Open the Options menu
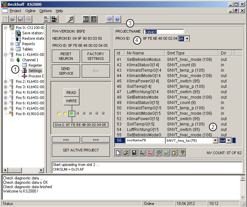 [x=46, y=11]
